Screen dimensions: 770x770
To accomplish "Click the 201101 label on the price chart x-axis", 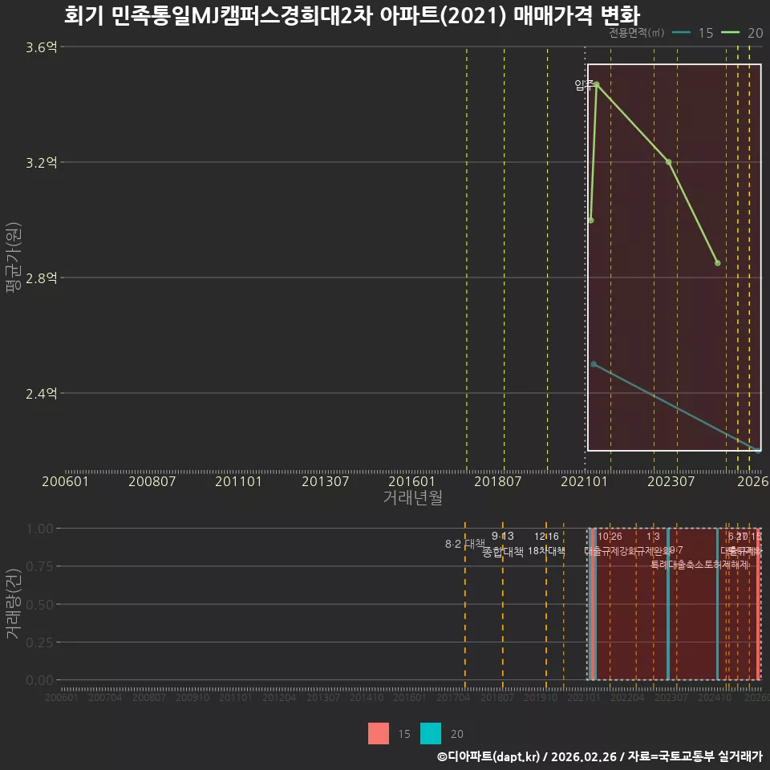I will pyautogui.click(x=239, y=481).
